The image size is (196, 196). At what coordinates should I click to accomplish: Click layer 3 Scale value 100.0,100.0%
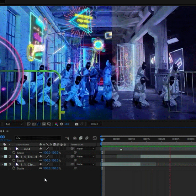coord(52,168)
